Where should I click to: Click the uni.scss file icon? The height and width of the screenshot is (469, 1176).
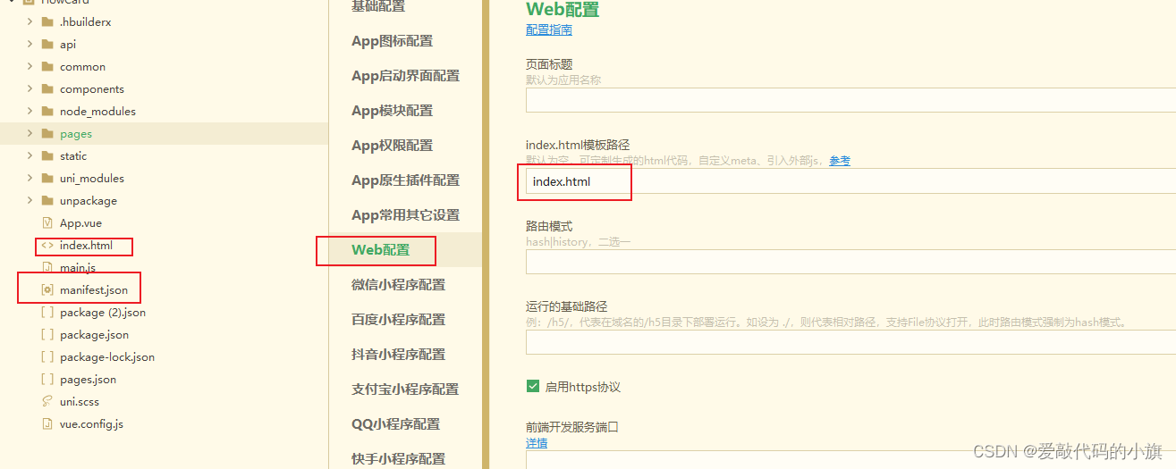[47, 401]
